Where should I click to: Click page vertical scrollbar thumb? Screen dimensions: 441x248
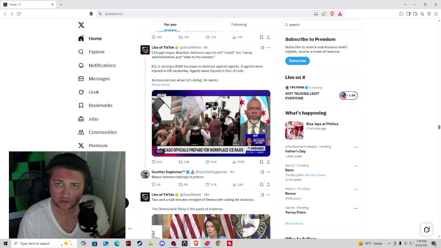(x=439, y=127)
